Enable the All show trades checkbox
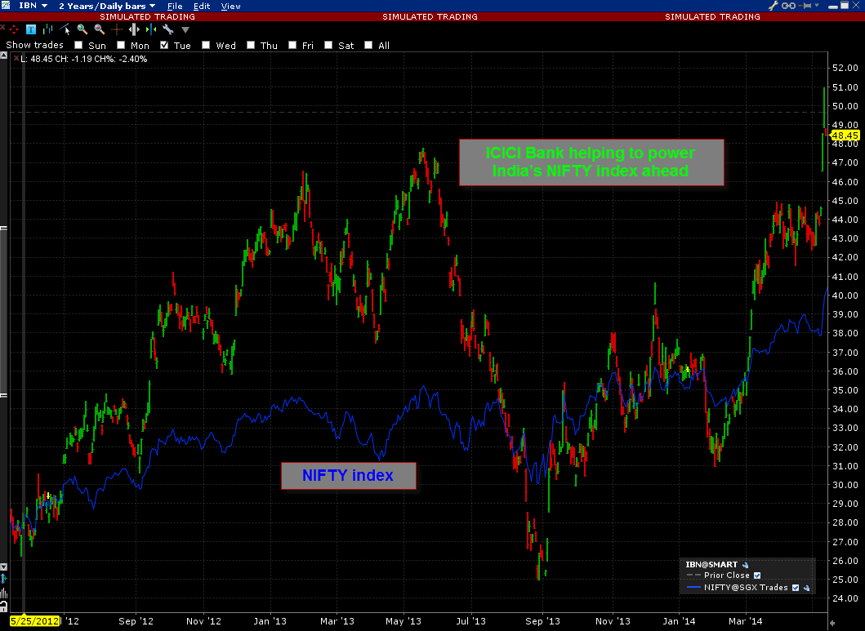 (368, 46)
